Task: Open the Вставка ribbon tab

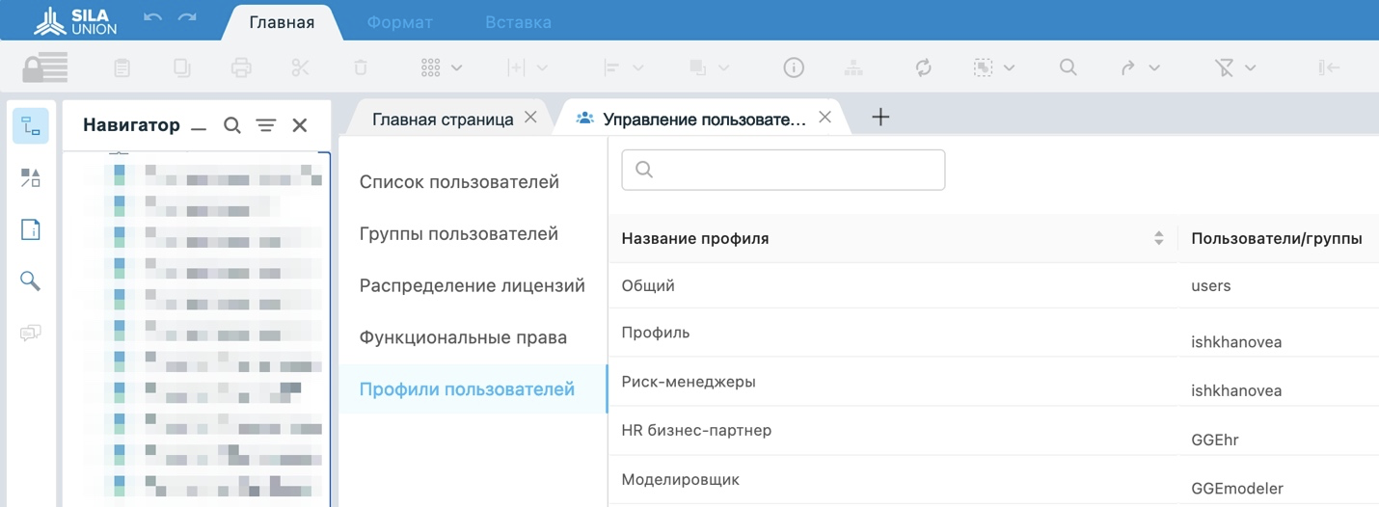Action: (518, 22)
